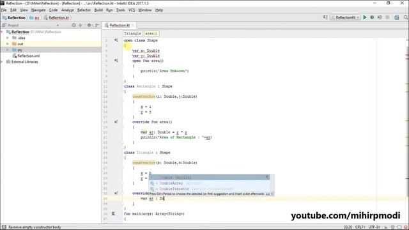Expand External Libraries node
The image size is (409, 230).
click(2, 62)
